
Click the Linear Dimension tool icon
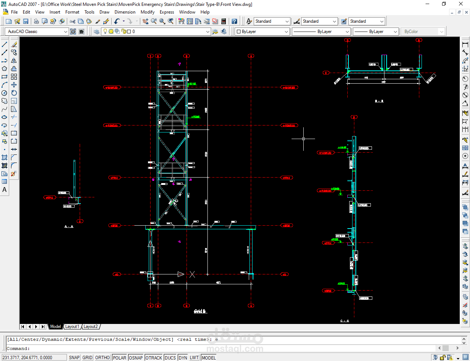pyautogui.click(x=465, y=44)
